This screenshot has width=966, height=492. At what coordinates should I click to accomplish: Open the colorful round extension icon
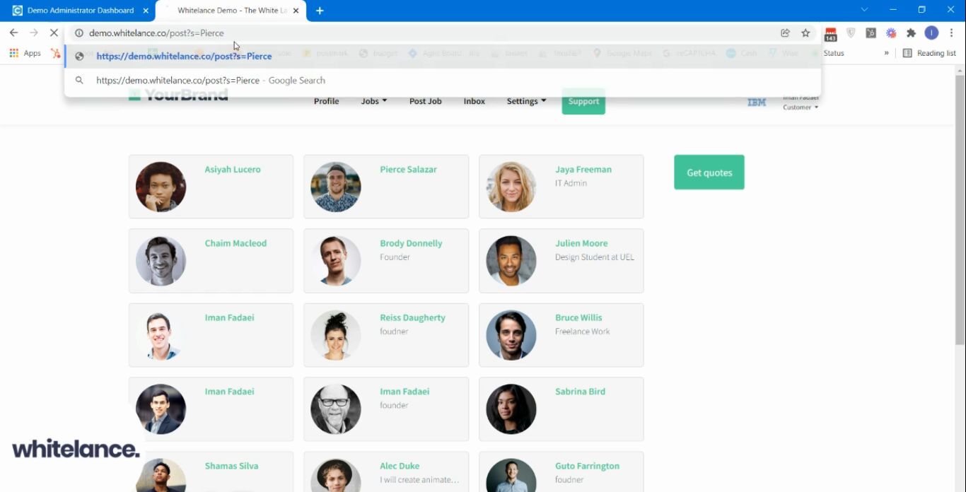pyautogui.click(x=891, y=33)
